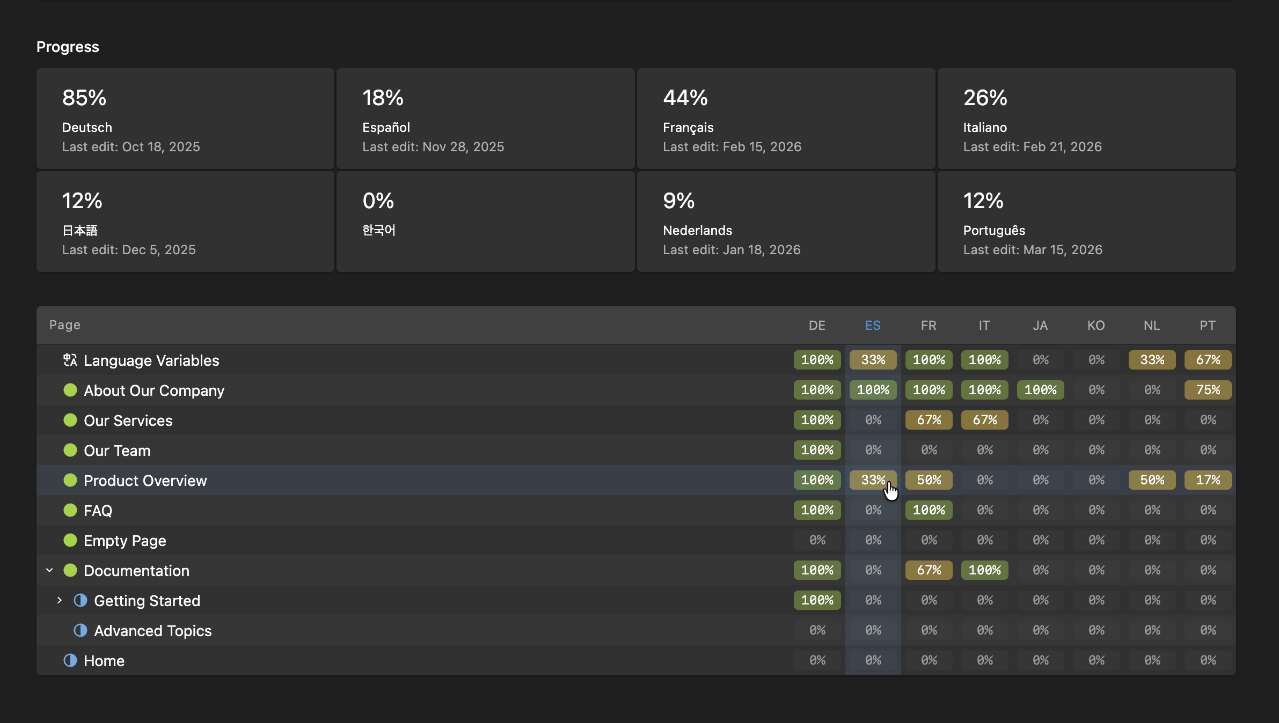Select the FR language column header
The height and width of the screenshot is (723, 1279).
click(x=928, y=325)
